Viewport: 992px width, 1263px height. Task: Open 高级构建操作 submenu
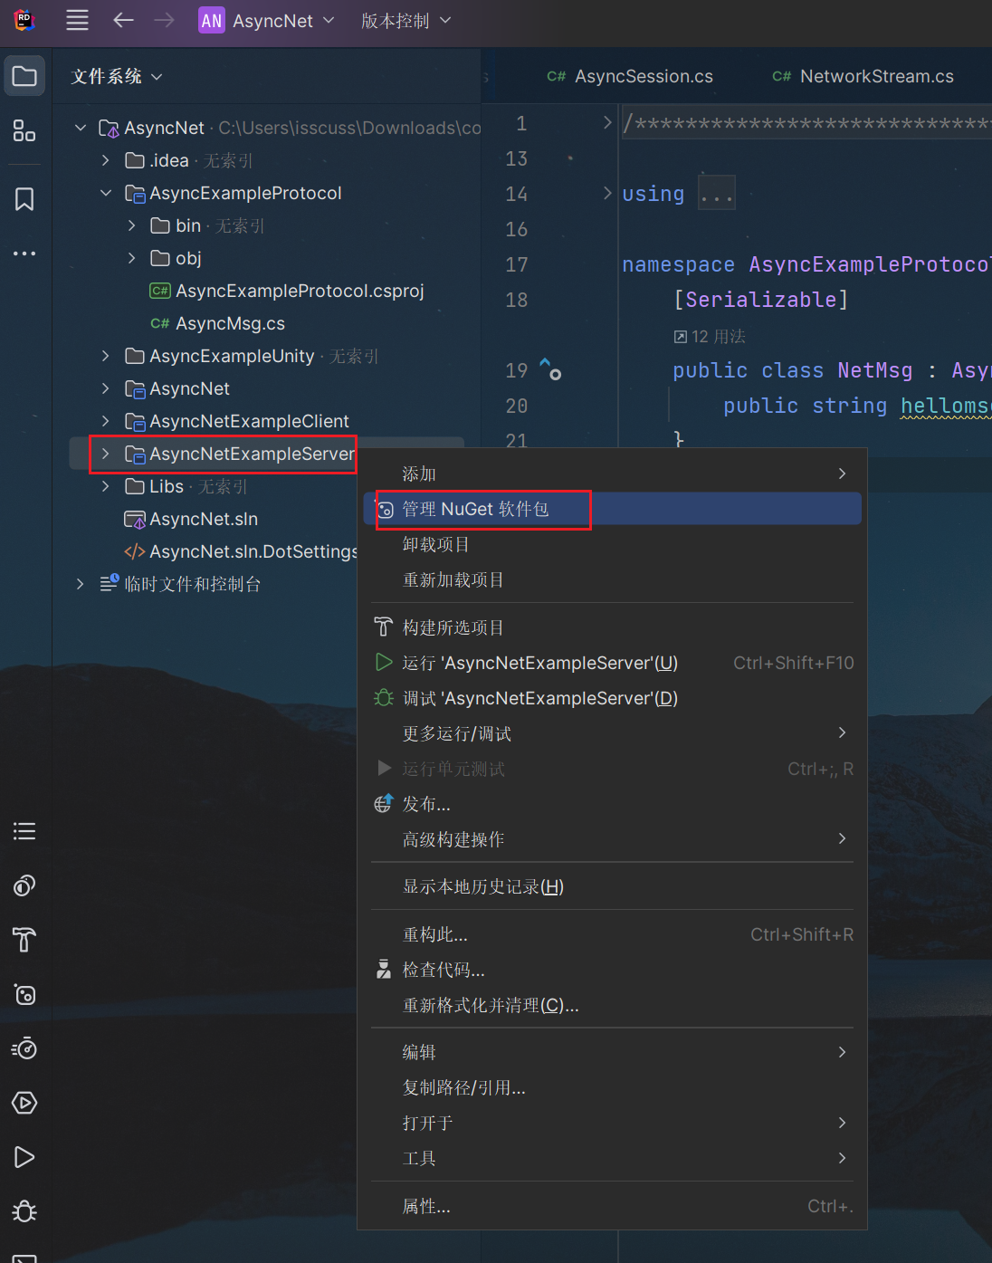(x=613, y=839)
